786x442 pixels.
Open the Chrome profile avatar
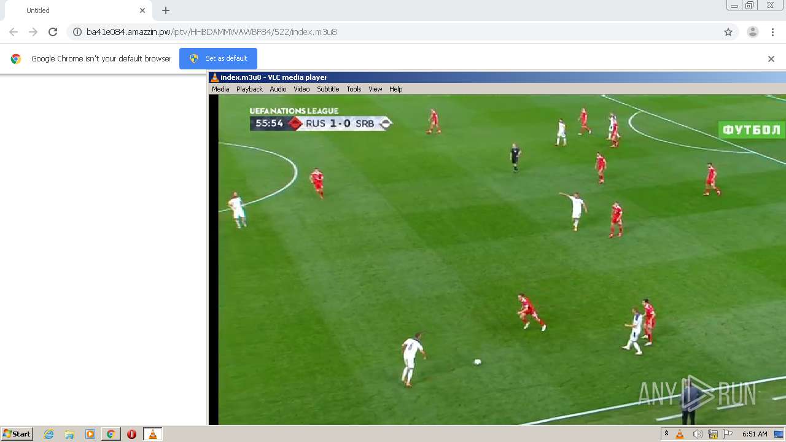point(753,32)
